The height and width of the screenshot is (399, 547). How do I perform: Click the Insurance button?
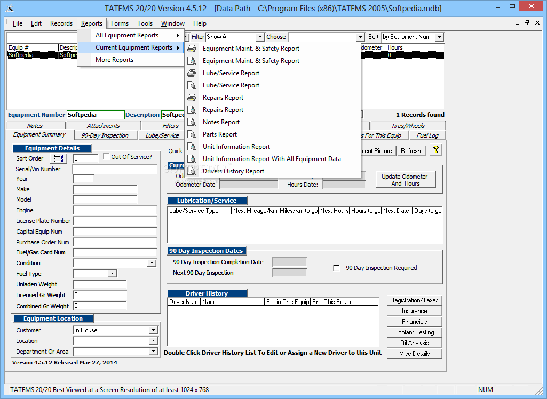[x=414, y=311]
